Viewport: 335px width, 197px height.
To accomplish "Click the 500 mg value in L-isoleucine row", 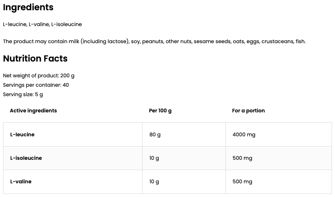I will tap(242, 158).
